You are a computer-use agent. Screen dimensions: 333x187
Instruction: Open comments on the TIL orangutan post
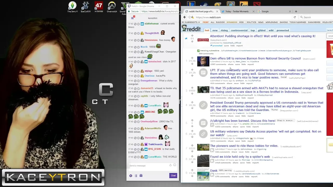[x=218, y=98]
